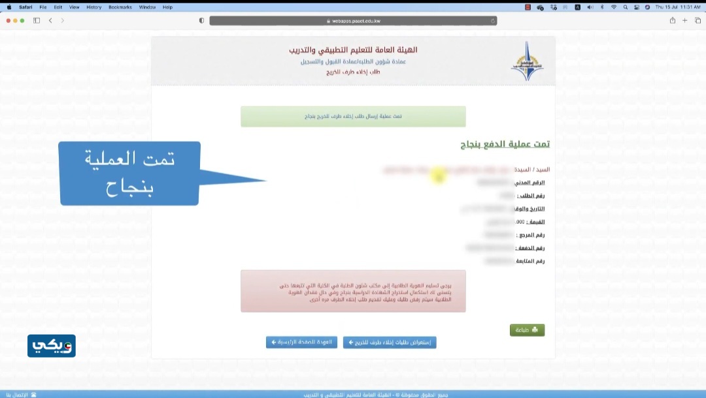706x398 pixels.
Task: Open the Window menu
Action: pos(147,7)
